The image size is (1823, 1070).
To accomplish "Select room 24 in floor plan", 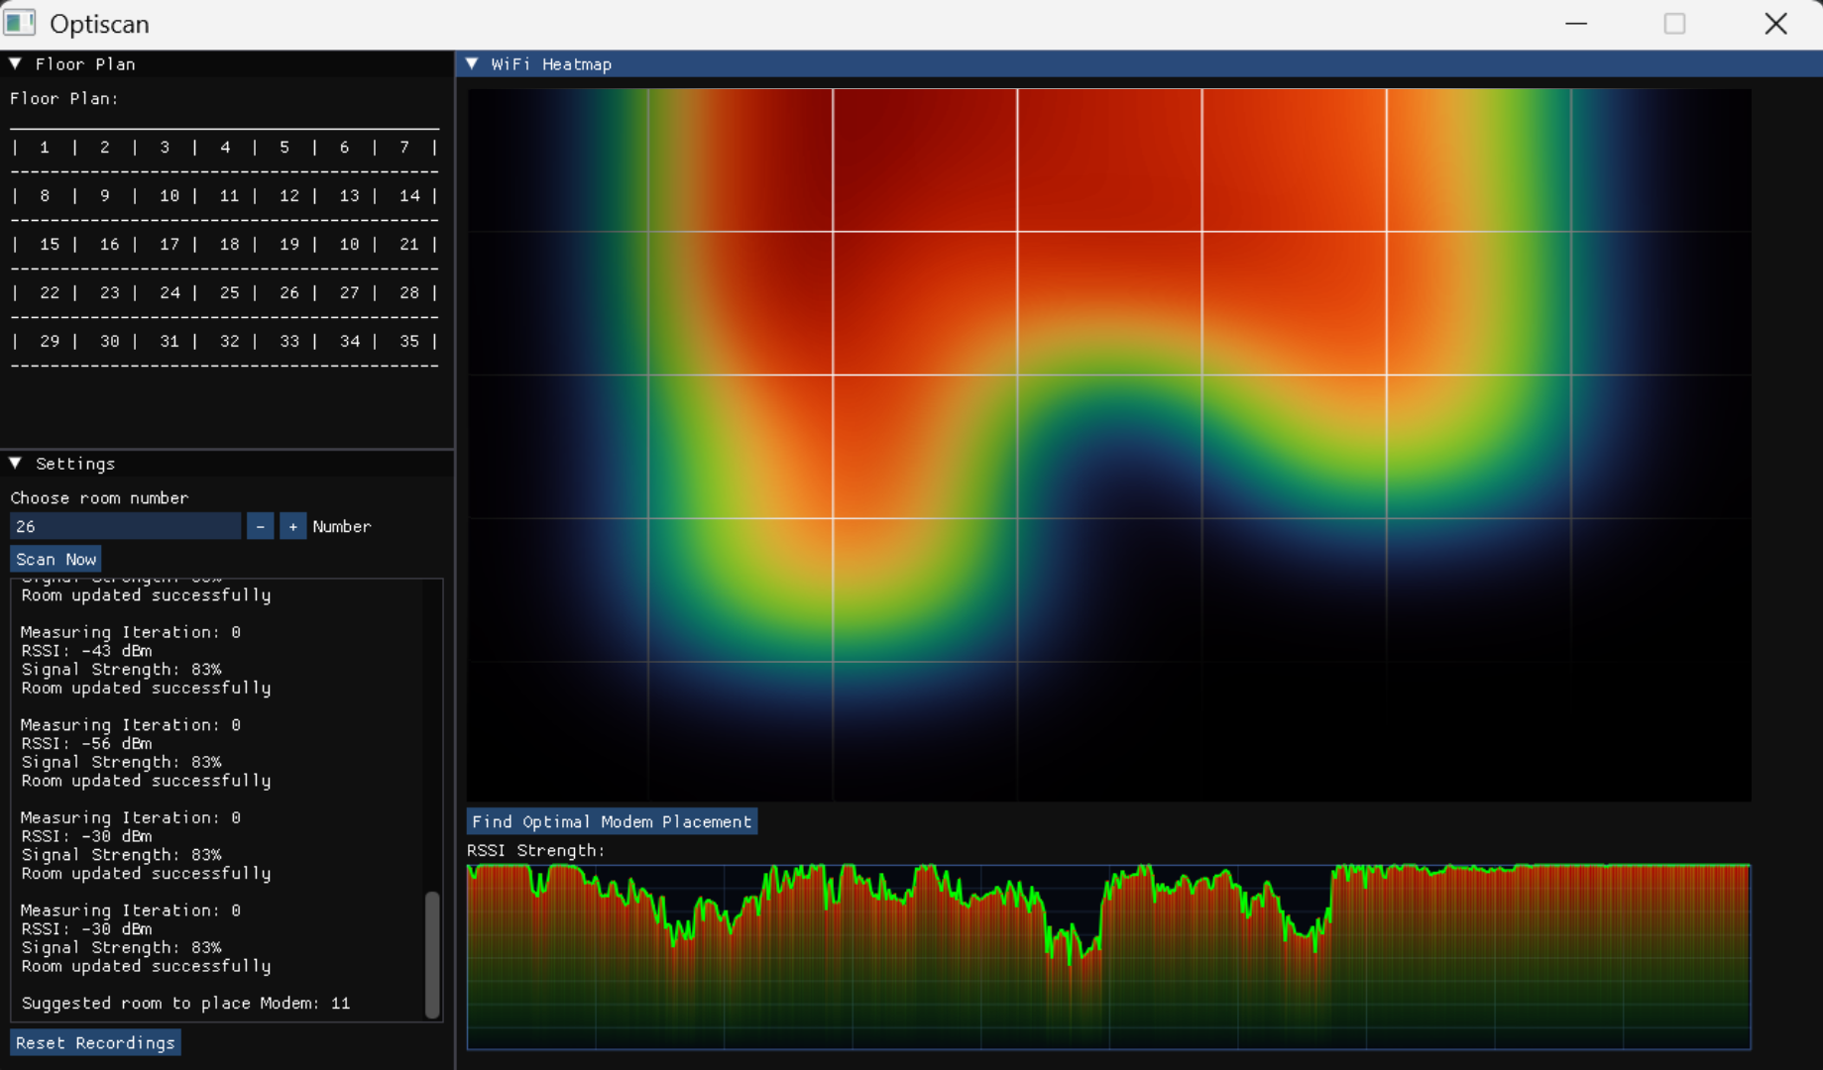I will [x=170, y=292].
